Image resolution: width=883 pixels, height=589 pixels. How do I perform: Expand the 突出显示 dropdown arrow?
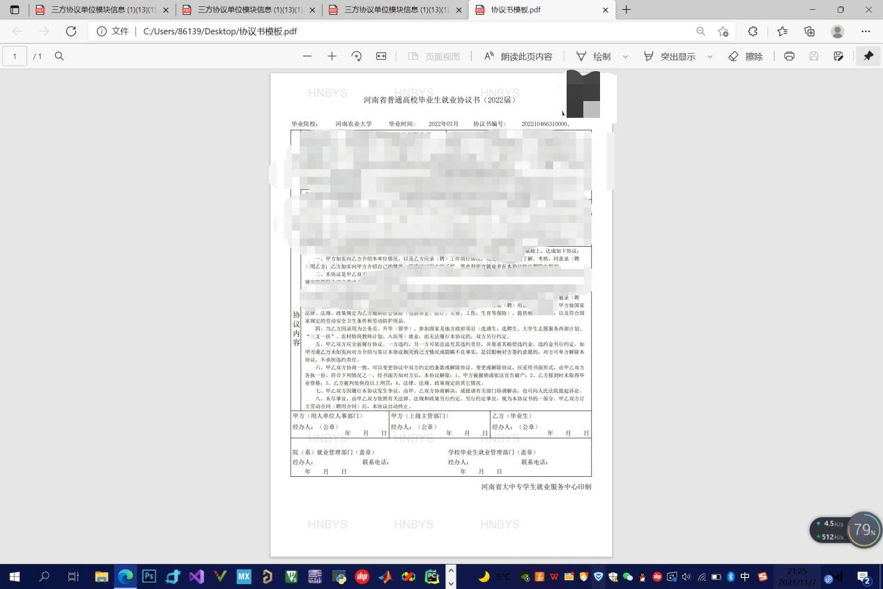point(710,56)
